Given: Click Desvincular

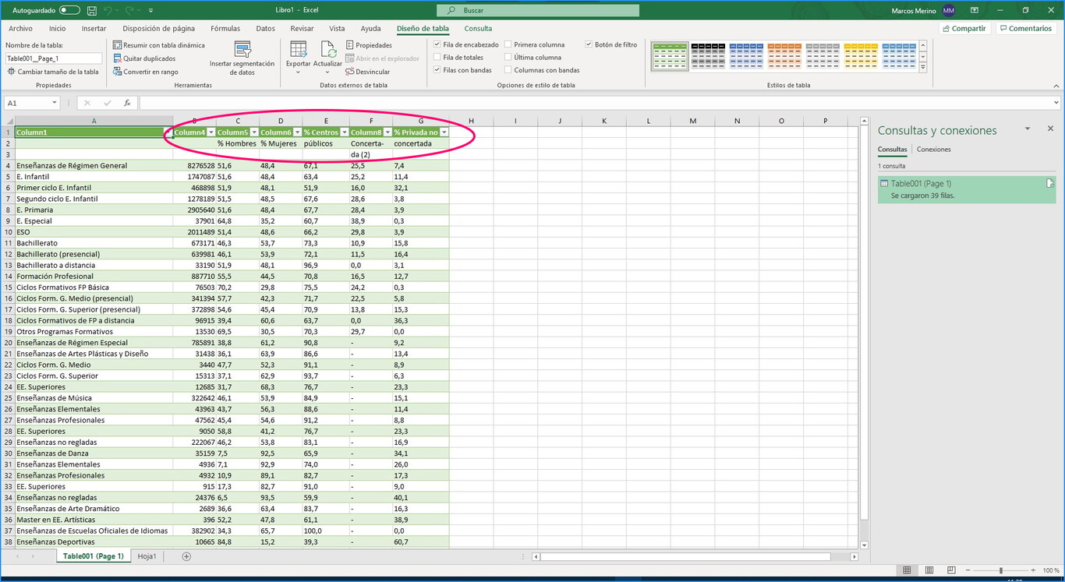Looking at the screenshot, I should pos(367,72).
